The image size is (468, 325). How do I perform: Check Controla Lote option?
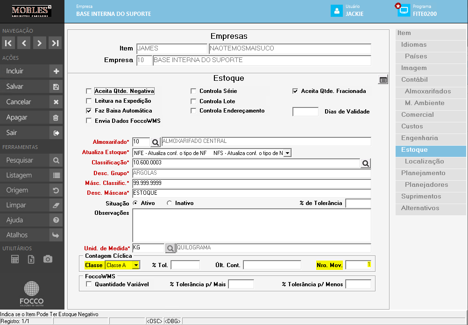pos(193,101)
